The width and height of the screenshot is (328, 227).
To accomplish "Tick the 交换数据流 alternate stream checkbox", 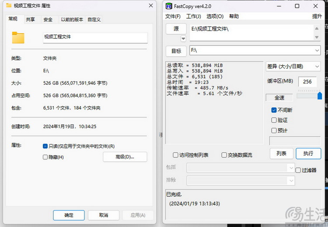I will pos(224,155).
